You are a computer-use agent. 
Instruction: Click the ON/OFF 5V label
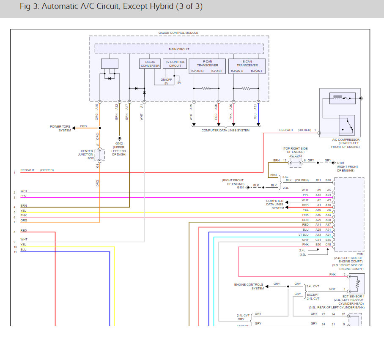tap(166, 82)
